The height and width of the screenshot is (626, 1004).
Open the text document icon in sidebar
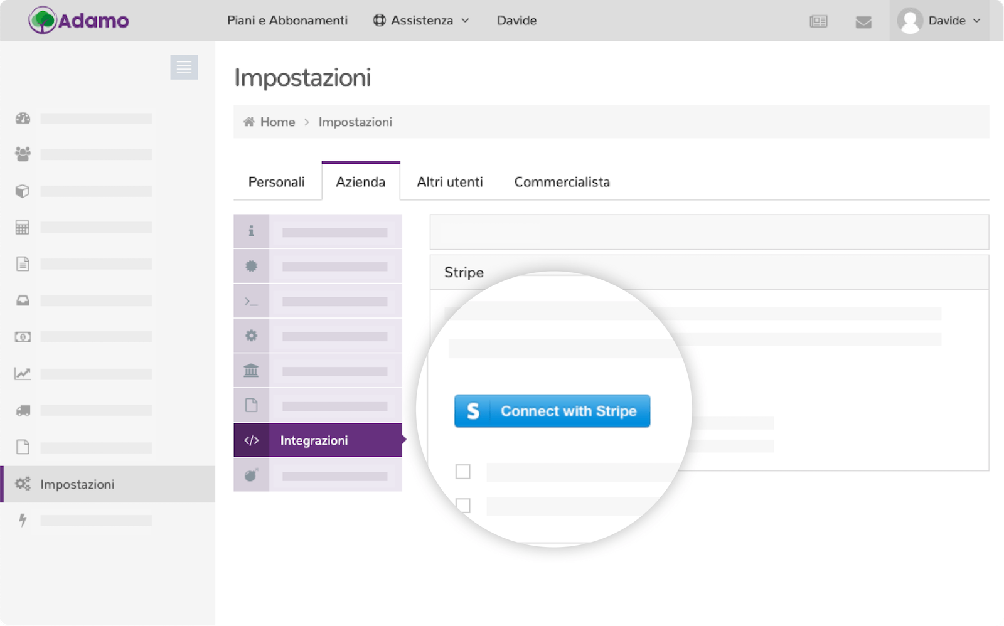(x=23, y=263)
